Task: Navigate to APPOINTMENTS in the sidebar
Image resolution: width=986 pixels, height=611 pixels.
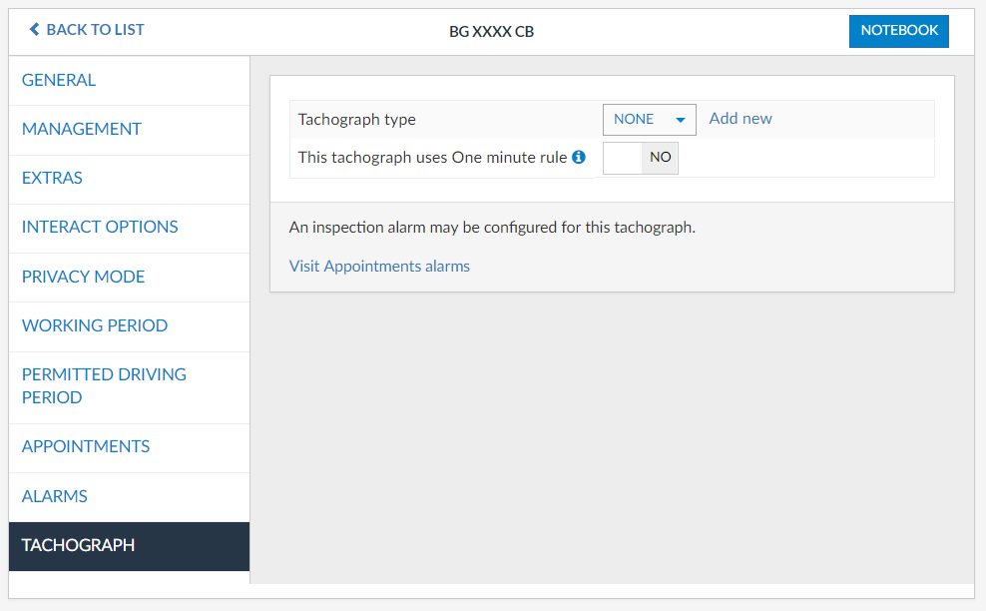Action: (x=86, y=446)
